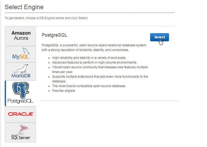Click the PostgreSQL heading in details pane
This screenshot has width=207, height=147.
coord(55,35)
